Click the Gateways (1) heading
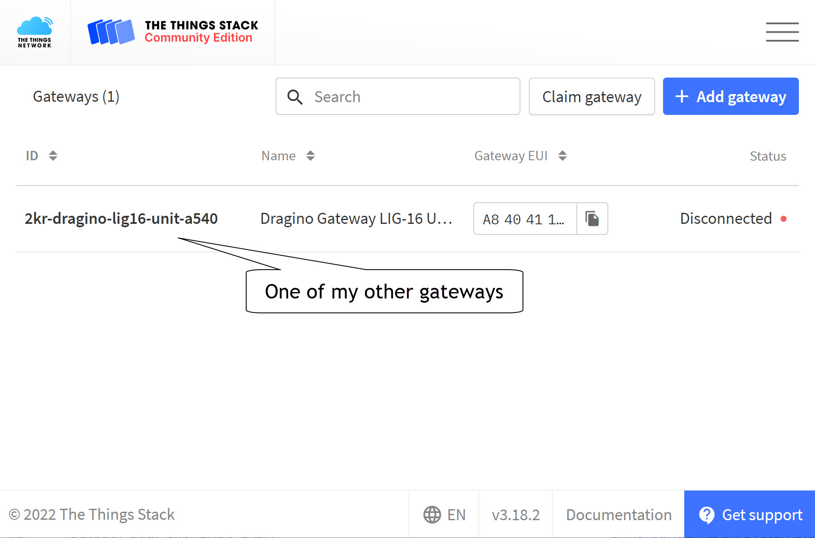This screenshot has height=538, width=815. (x=76, y=96)
